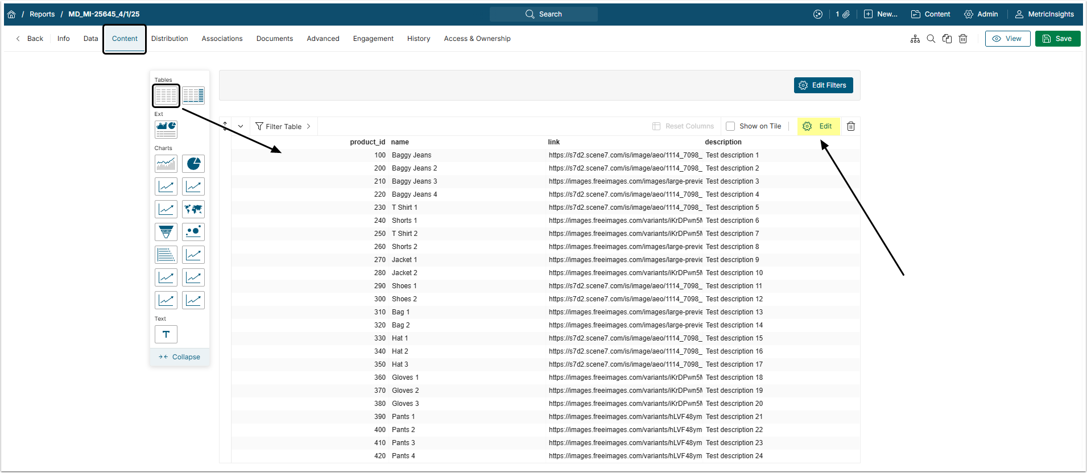Open the New... menu in header
1087x473 pixels.
881,14
